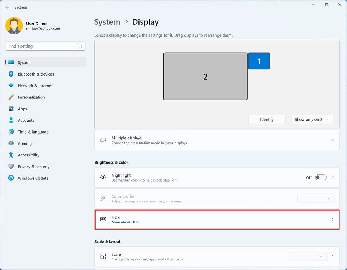Click the 'Find a setting' search box
Screen dimensions: 347x270
coord(41,46)
